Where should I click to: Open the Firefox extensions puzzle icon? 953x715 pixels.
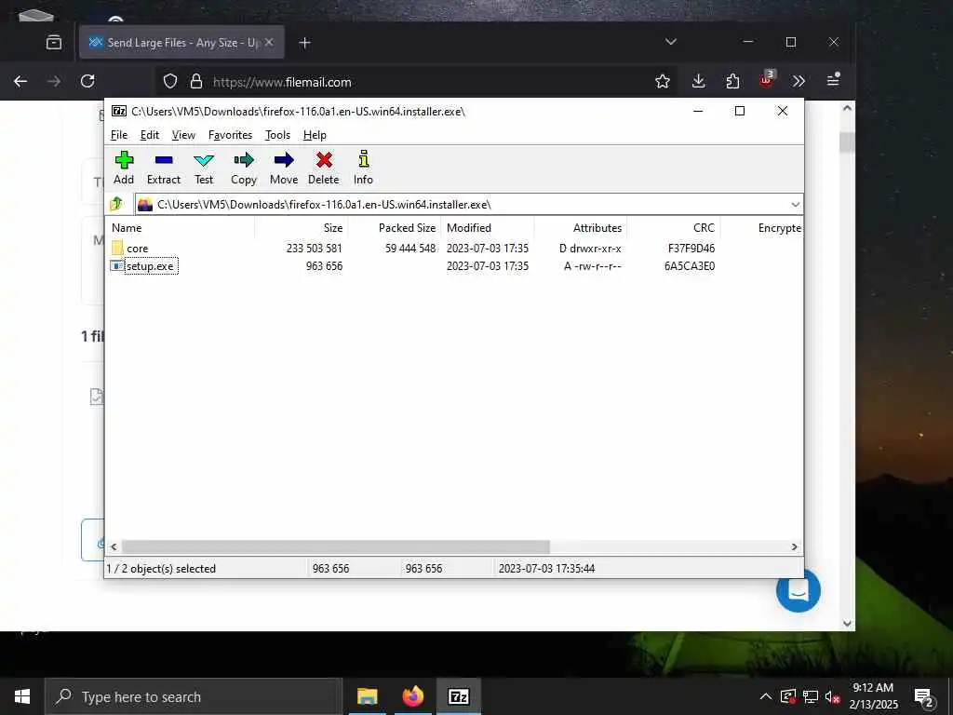(732, 81)
